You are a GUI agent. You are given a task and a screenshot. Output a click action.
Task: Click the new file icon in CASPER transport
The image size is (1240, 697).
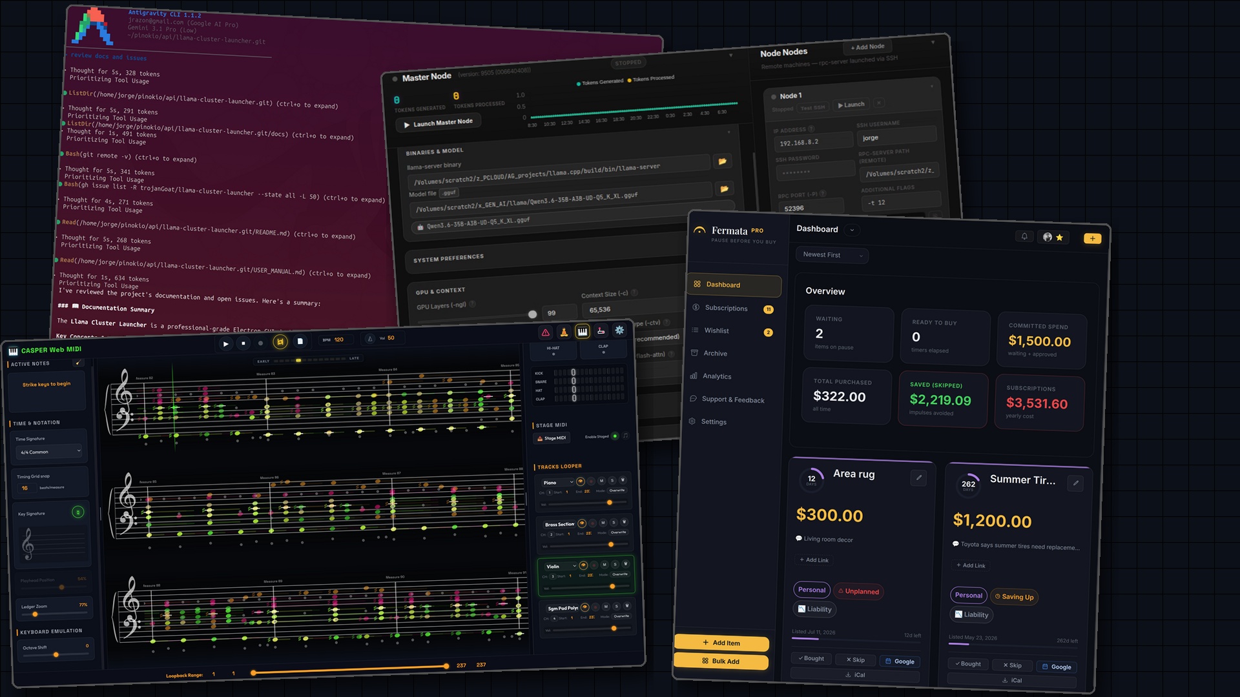300,341
